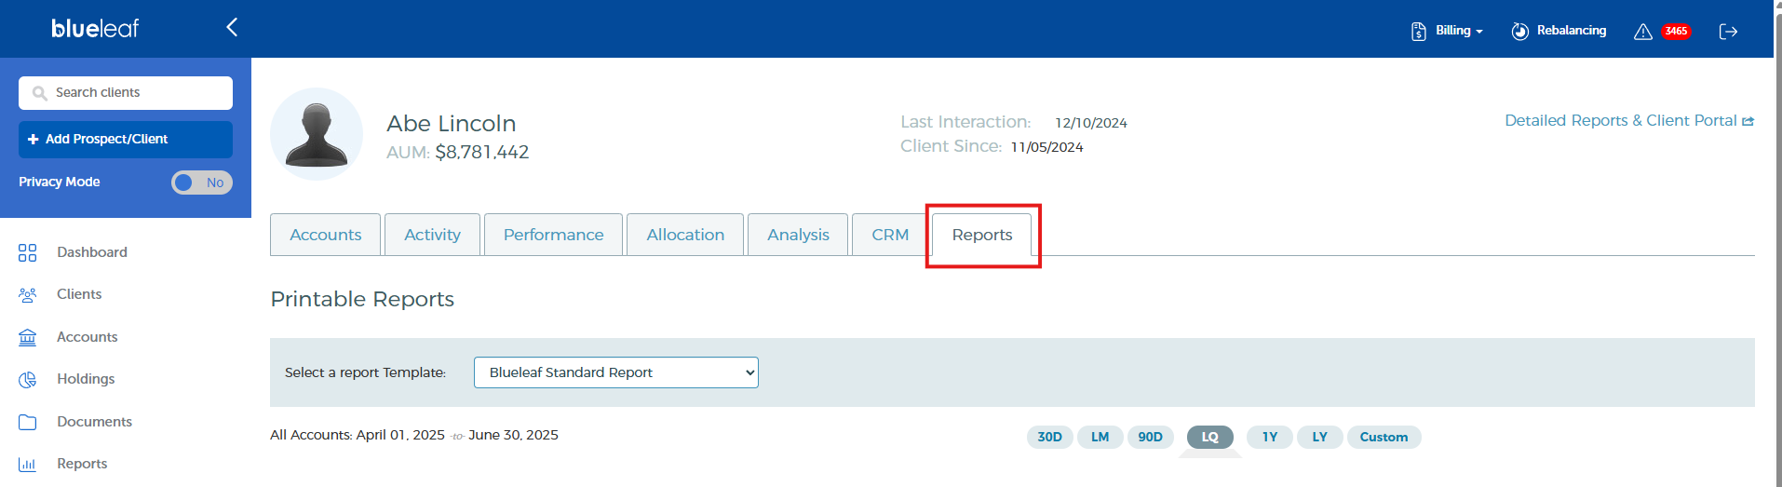
Task: Open the Allocation tab
Action: pyautogui.click(x=685, y=235)
